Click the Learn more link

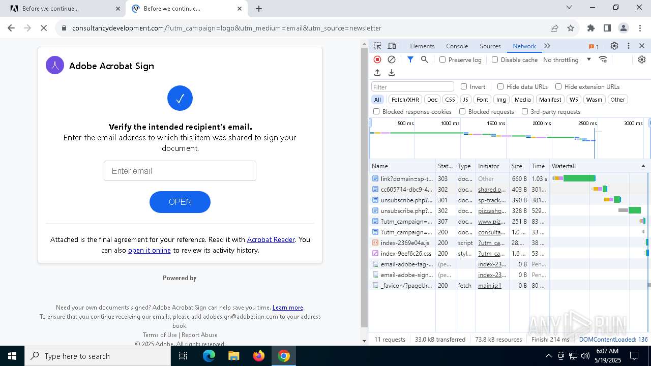tap(288, 308)
